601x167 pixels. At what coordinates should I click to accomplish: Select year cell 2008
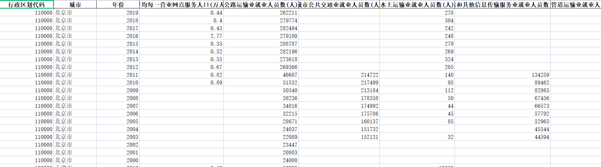(118, 98)
